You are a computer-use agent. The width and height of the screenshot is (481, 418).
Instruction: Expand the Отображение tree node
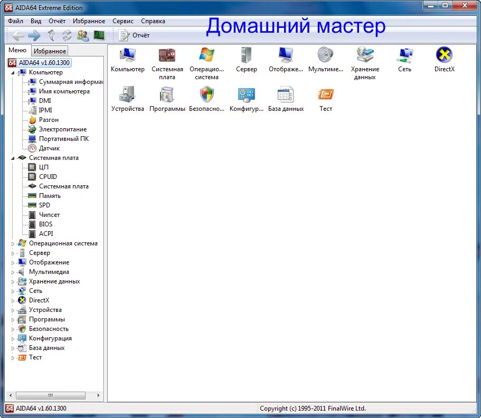tap(13, 263)
